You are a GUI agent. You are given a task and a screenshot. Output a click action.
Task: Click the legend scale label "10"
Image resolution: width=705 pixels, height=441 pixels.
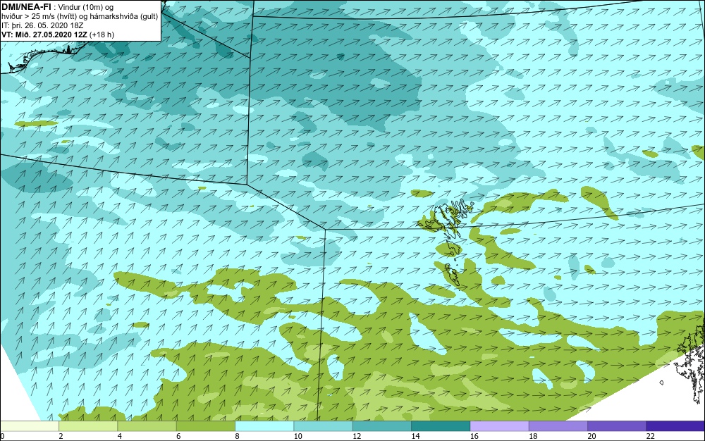[298, 436]
